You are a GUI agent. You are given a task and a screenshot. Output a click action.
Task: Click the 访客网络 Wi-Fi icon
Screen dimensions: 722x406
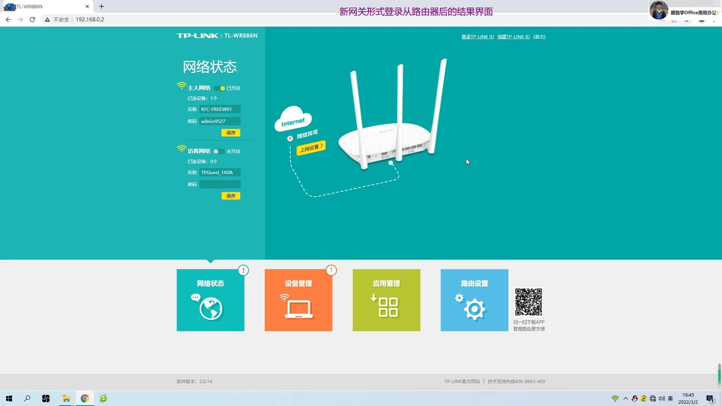[x=181, y=148]
